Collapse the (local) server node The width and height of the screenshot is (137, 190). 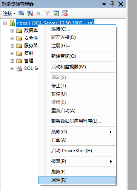(x=5, y=23)
